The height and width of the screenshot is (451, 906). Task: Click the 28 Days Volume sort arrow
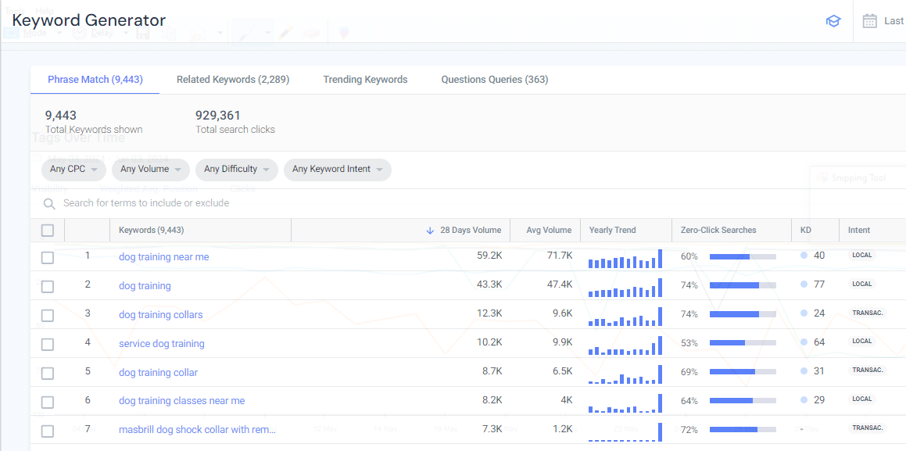tap(430, 231)
